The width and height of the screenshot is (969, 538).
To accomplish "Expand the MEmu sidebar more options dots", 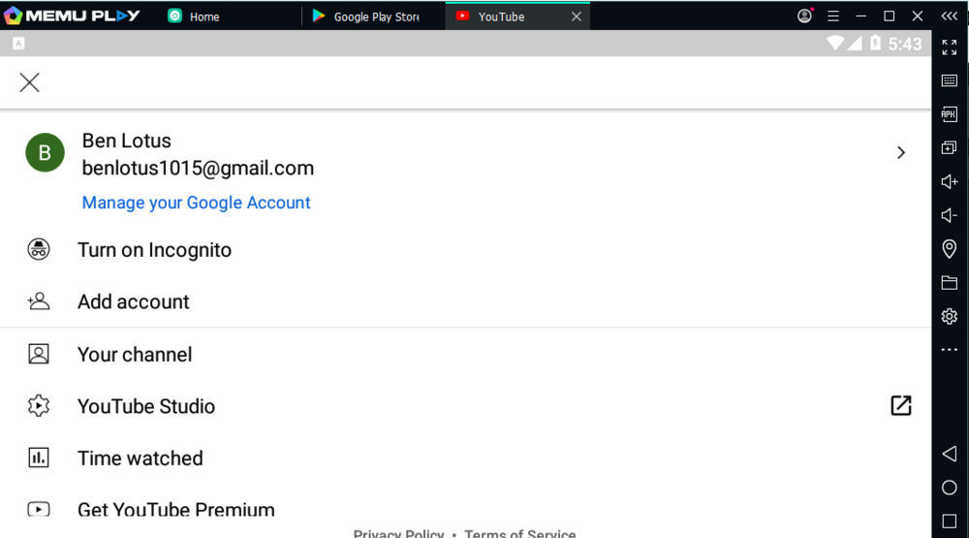I will 950,350.
